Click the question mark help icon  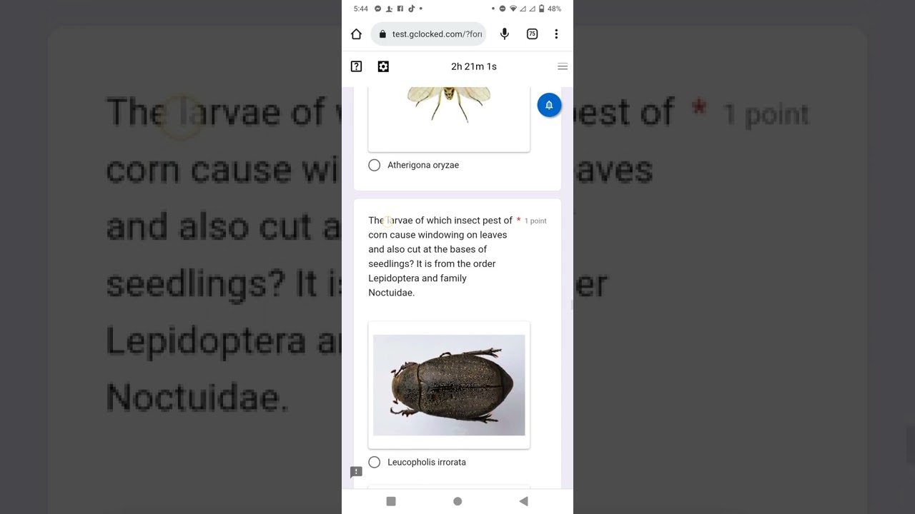[x=356, y=66]
